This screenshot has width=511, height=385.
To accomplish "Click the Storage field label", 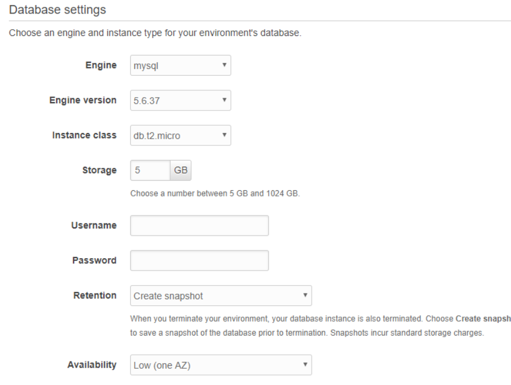I will [99, 170].
